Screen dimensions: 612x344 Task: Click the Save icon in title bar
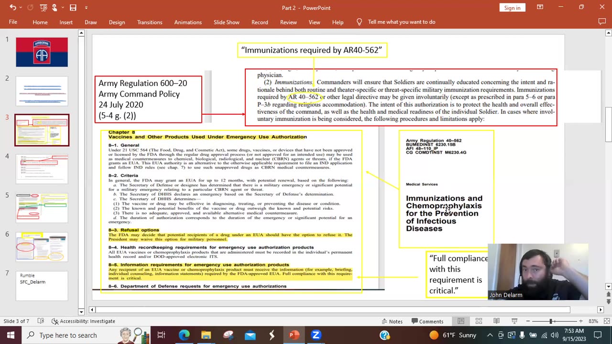point(73,8)
